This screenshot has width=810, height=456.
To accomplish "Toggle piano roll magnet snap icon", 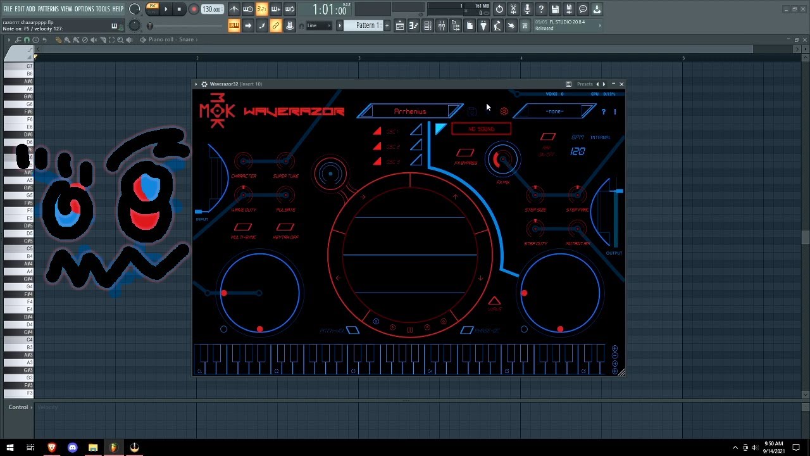I will click(27, 39).
